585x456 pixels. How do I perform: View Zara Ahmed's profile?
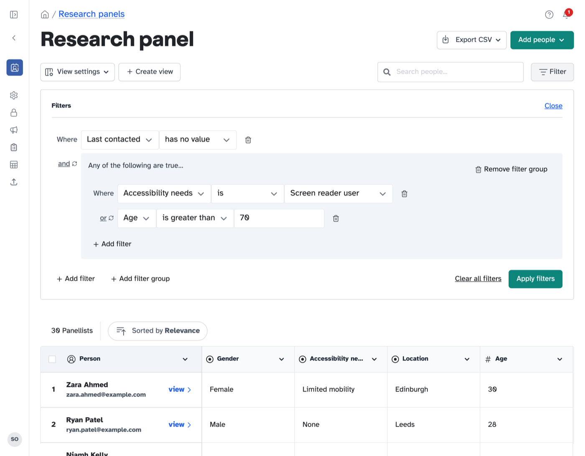180,390
